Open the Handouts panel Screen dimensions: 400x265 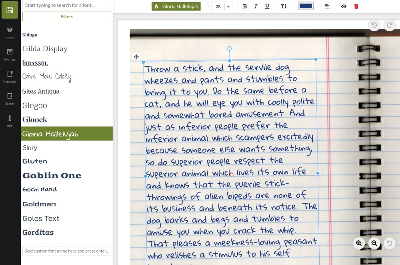[x=10, y=77]
